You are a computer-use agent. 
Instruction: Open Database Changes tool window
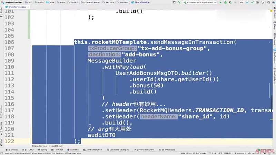(118, 150)
